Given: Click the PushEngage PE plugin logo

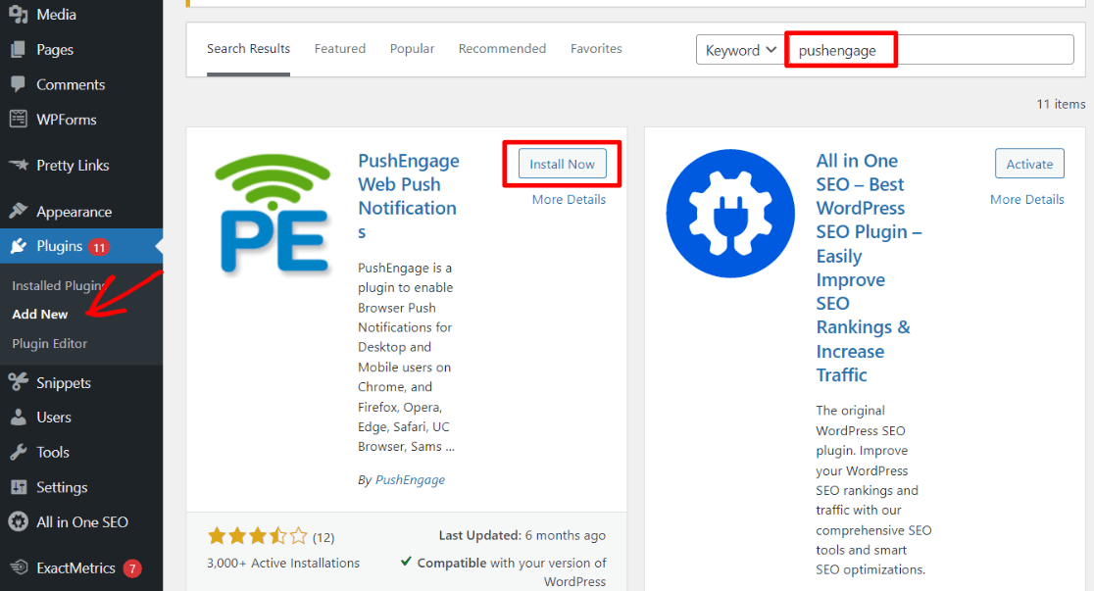Looking at the screenshot, I should point(273,215).
